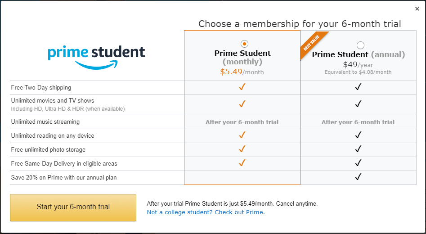Click the $5.49/month price text
426x234 pixels.
pyautogui.click(x=242, y=72)
